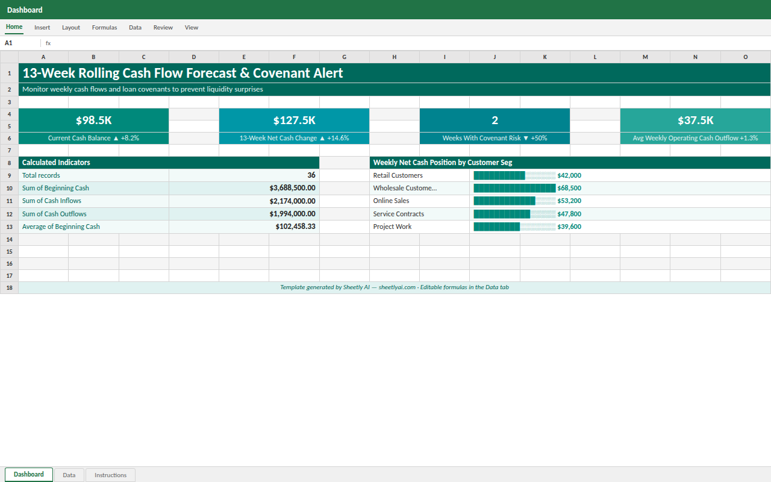Switch to the Data sheet tab
Screen dimensions: 771x482
tap(69, 475)
